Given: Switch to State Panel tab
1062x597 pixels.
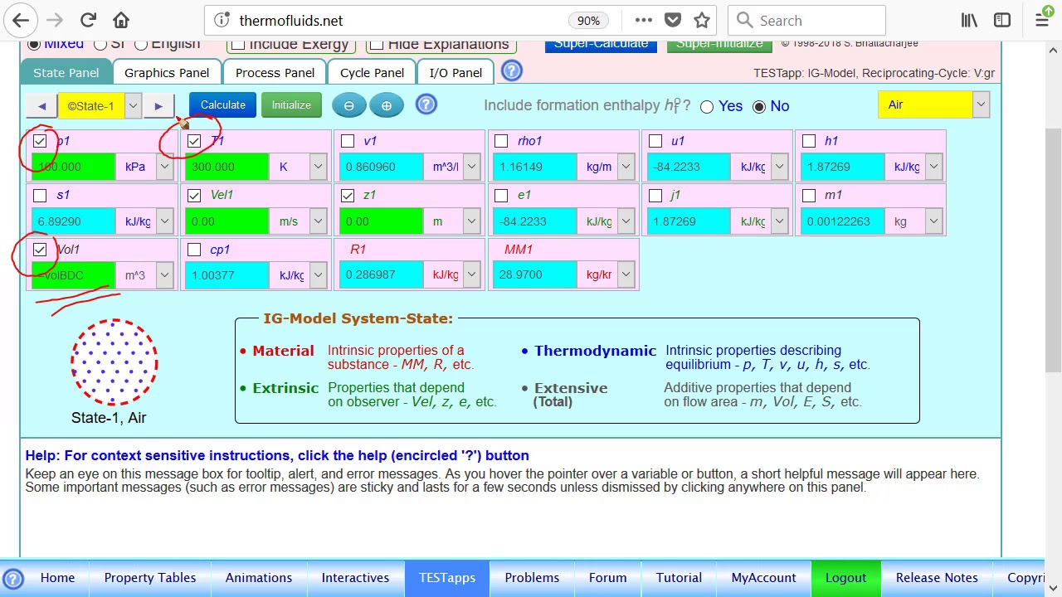Looking at the screenshot, I should tap(66, 72).
